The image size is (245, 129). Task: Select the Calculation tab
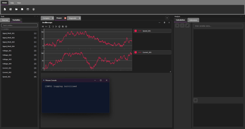point(180,20)
